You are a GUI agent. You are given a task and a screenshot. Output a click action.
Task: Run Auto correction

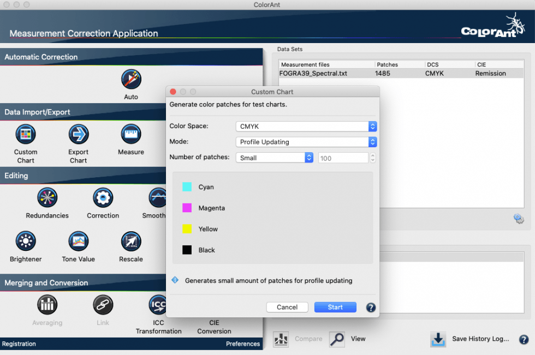point(131,80)
